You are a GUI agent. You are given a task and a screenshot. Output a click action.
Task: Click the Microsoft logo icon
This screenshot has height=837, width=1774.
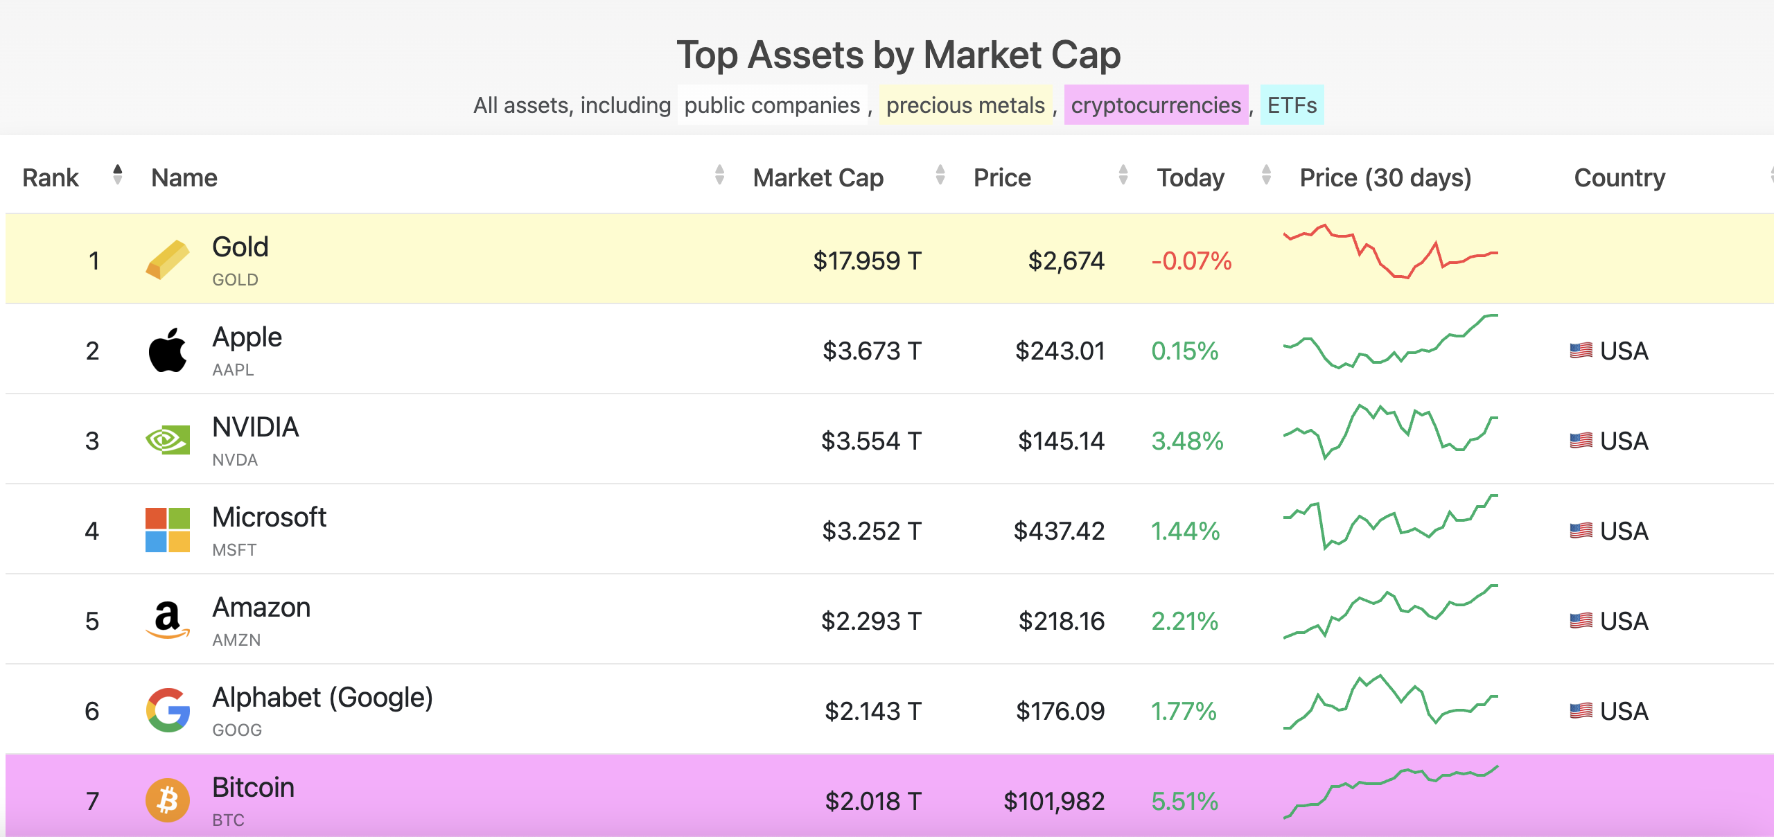168,530
